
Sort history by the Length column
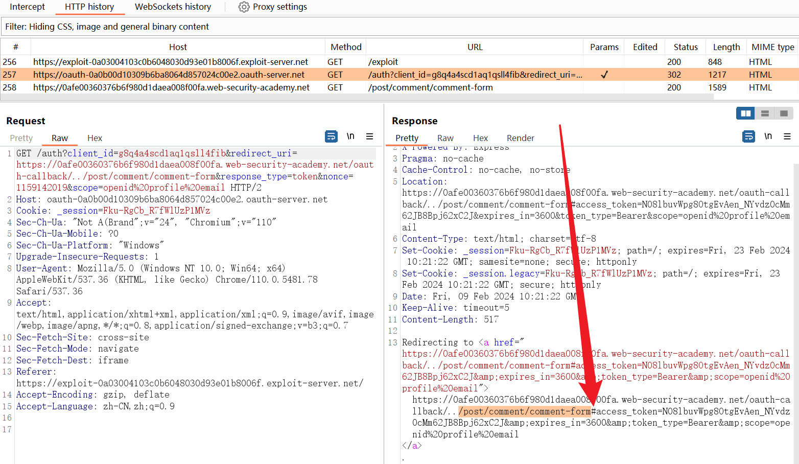pos(726,47)
